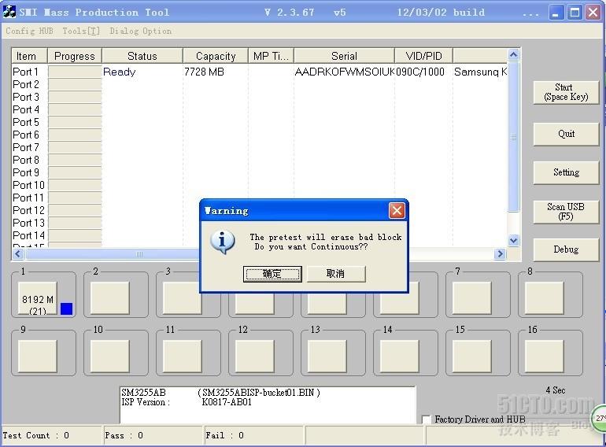Viewport: 606px width, 447px height.
Task: Click the list scroll up arrow
Action: (513, 55)
